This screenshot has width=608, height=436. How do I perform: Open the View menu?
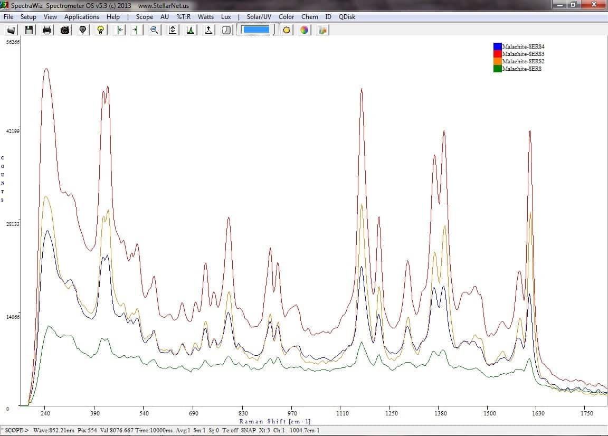(50, 17)
